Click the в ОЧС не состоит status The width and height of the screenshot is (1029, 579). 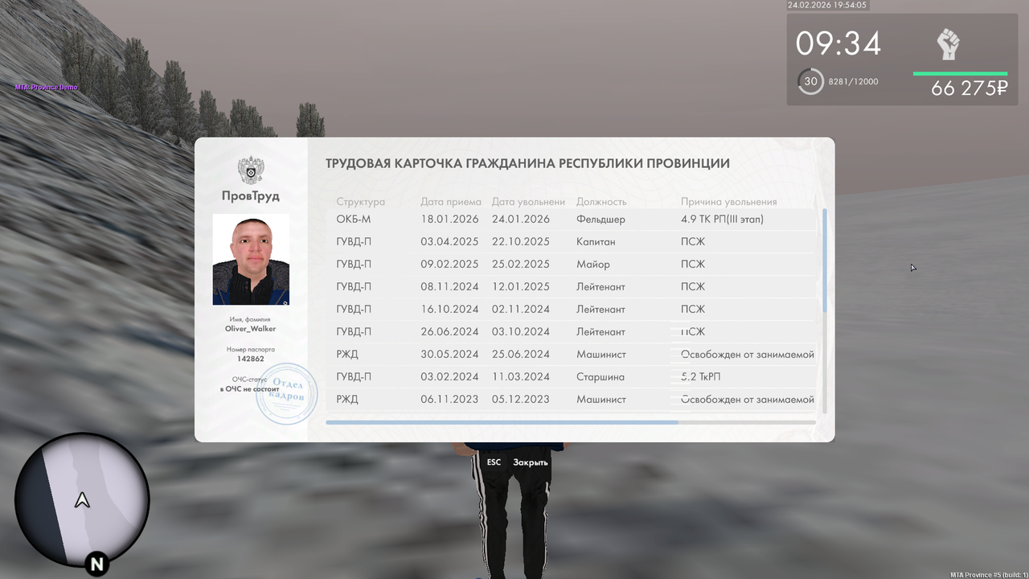click(251, 388)
